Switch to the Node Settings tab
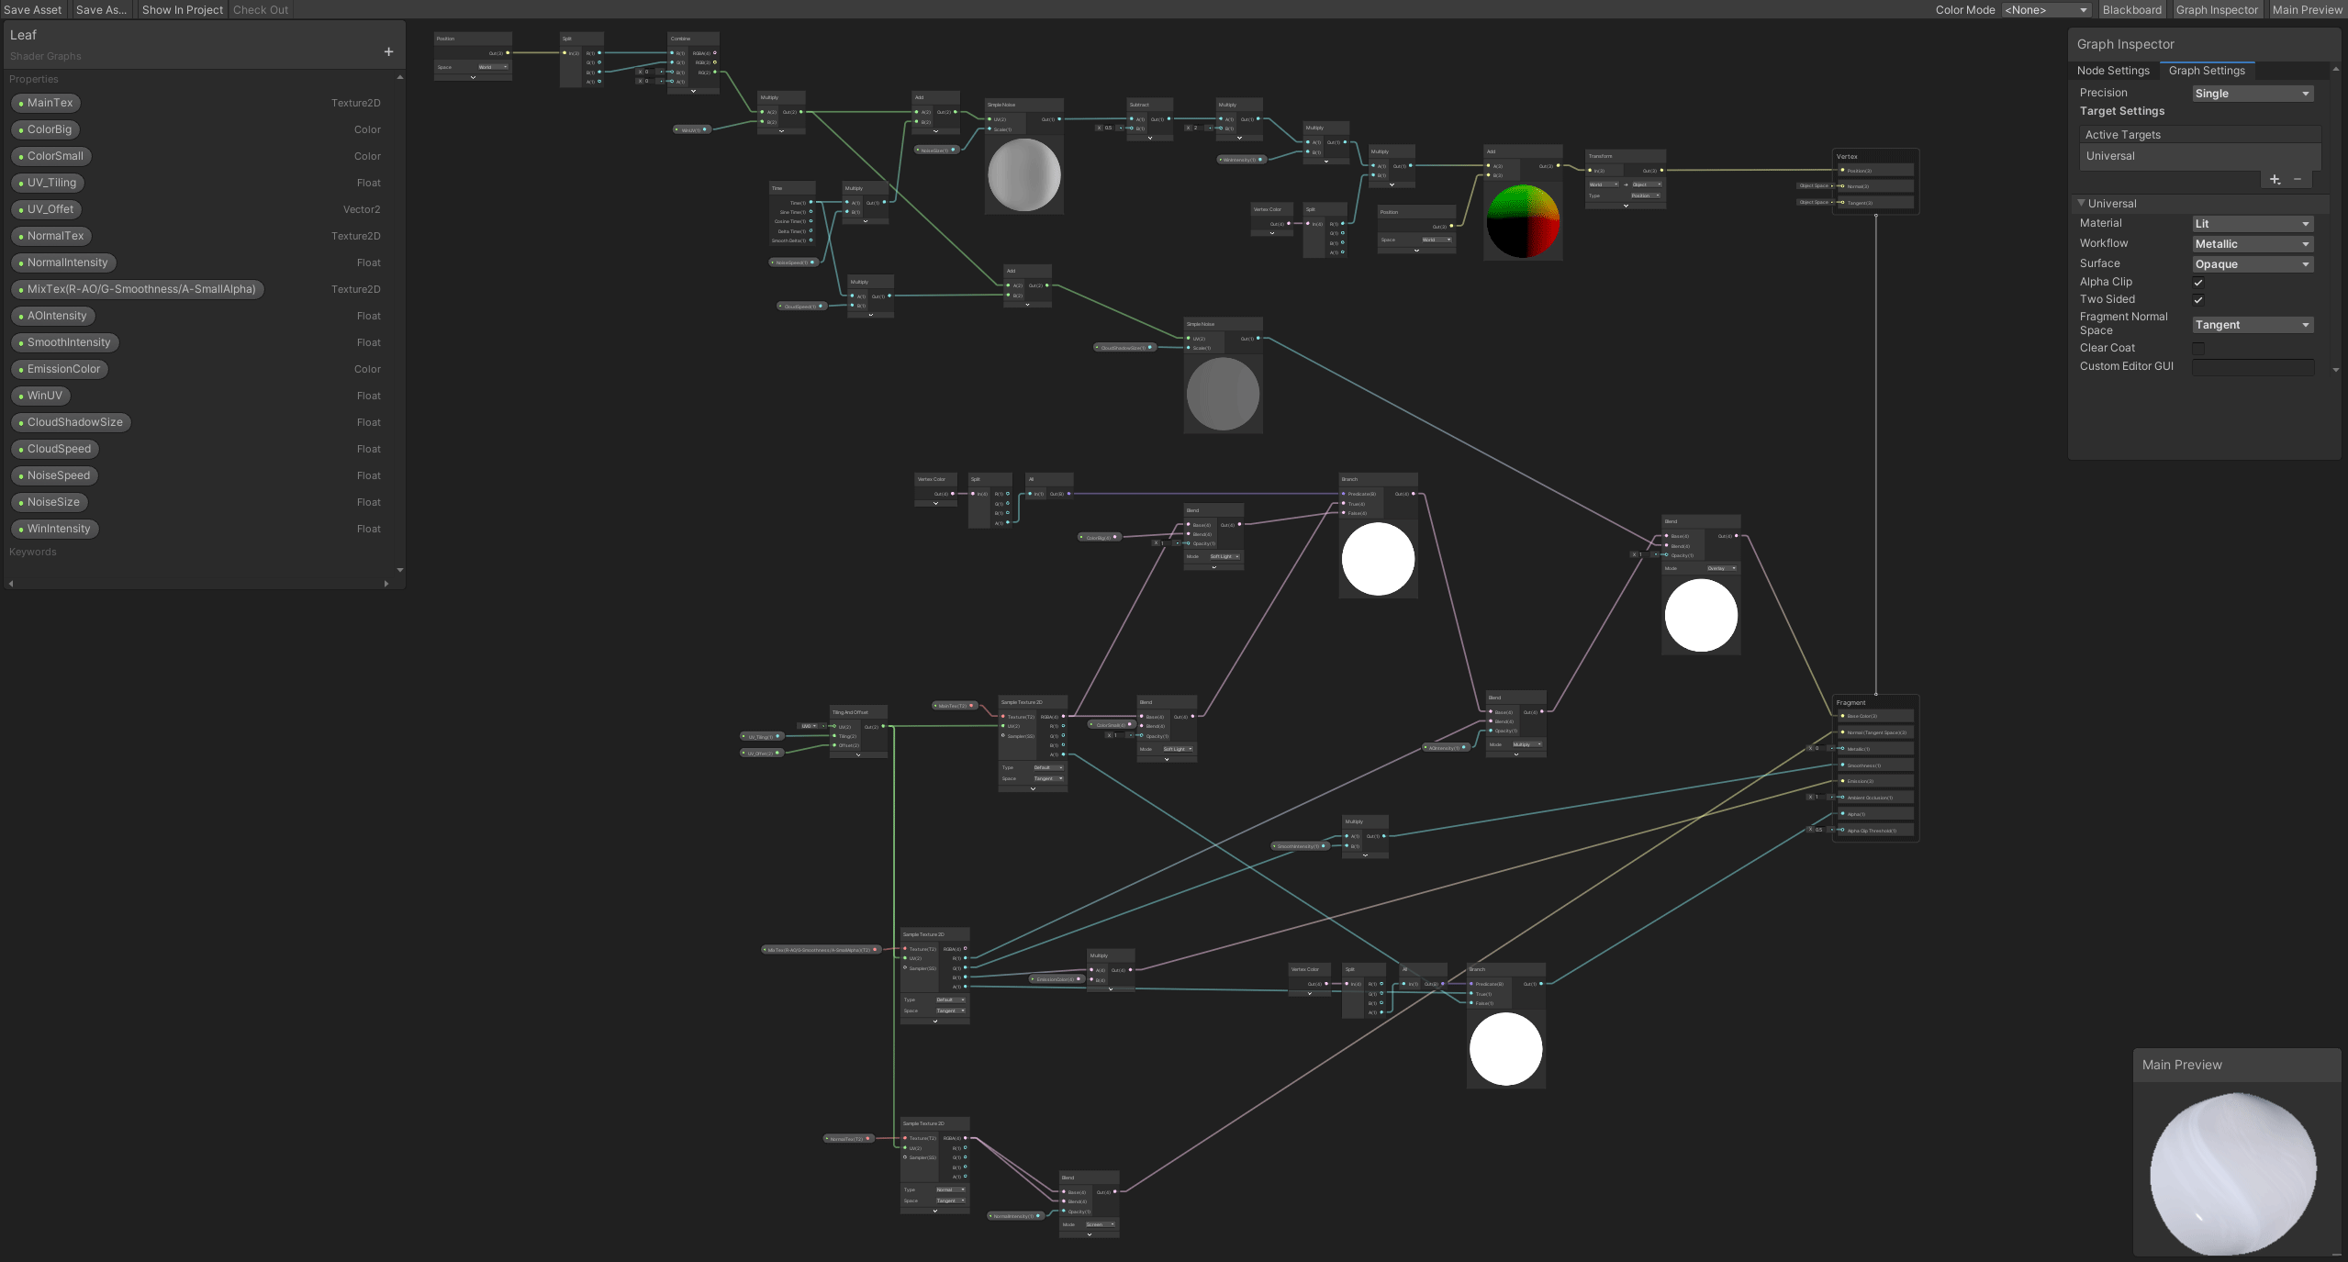Viewport: 2348px width, 1262px height. coord(2113,71)
